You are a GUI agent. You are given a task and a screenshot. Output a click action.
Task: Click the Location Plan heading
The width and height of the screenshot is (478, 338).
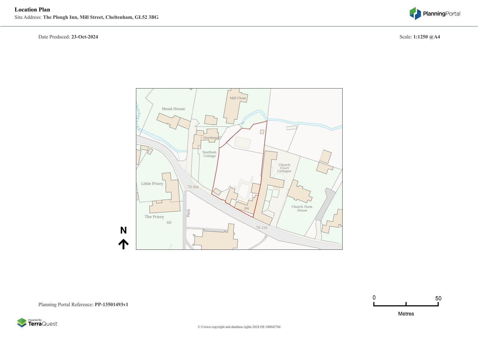pyautogui.click(x=32, y=10)
